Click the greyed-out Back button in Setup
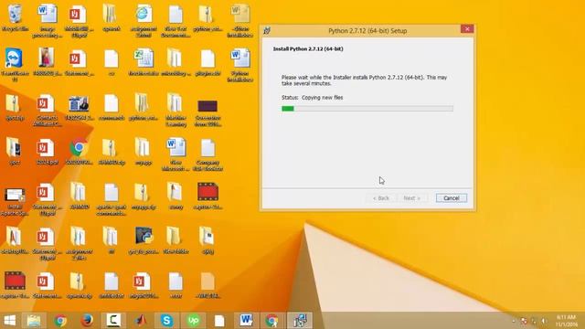This screenshot has width=585, height=329. [381, 198]
